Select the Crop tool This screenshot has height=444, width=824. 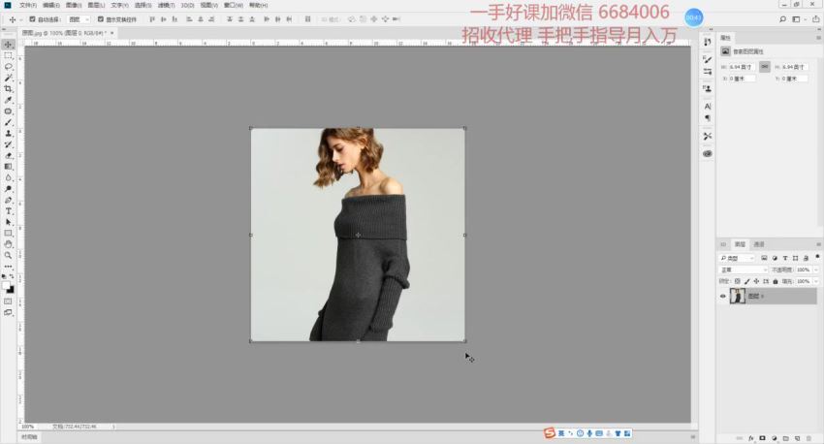pyautogui.click(x=9, y=89)
